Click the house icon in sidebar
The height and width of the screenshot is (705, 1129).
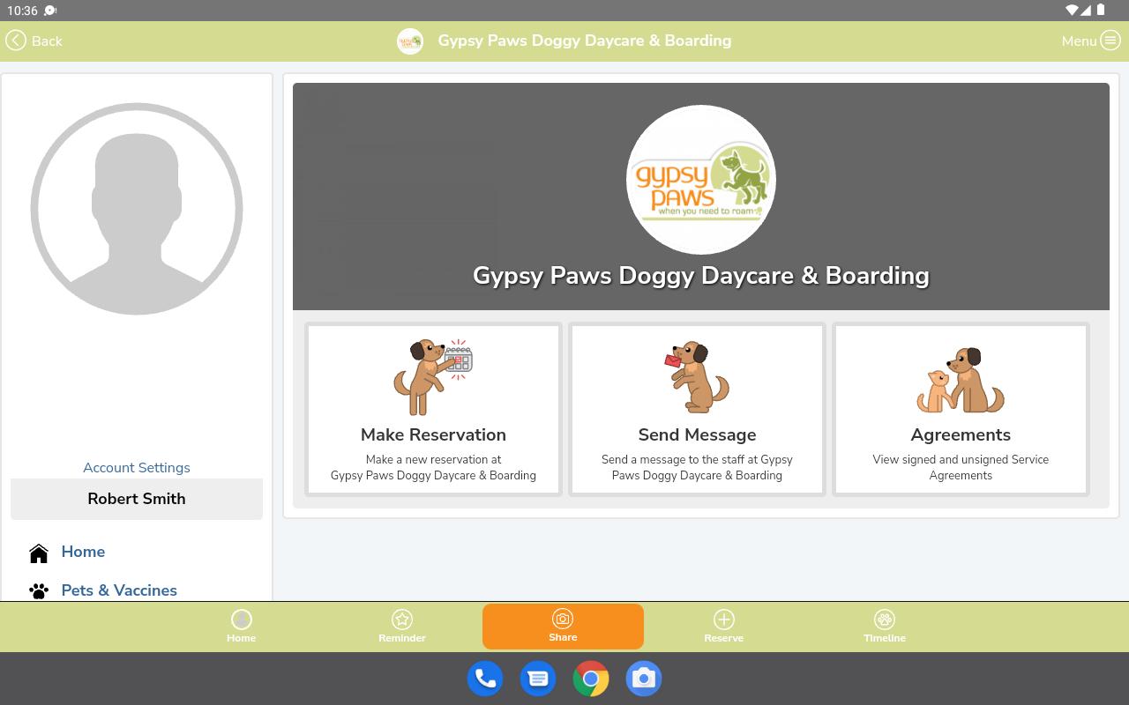tap(39, 553)
